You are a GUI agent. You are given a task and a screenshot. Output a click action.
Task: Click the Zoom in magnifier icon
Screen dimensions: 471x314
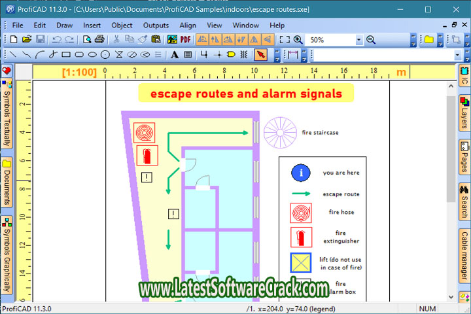tap(298, 40)
